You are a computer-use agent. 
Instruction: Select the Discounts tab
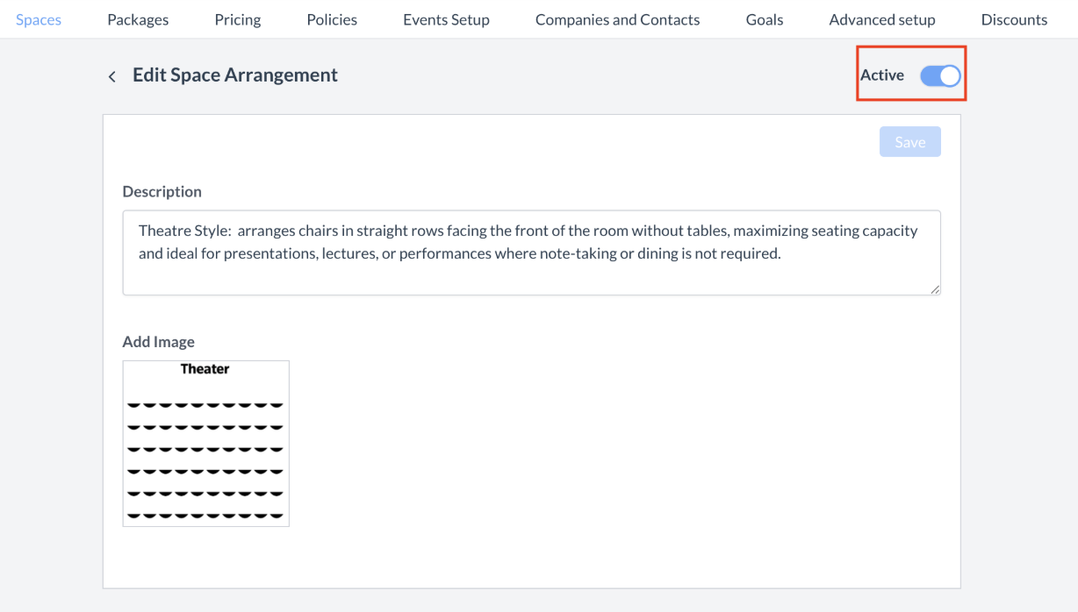tap(1014, 19)
